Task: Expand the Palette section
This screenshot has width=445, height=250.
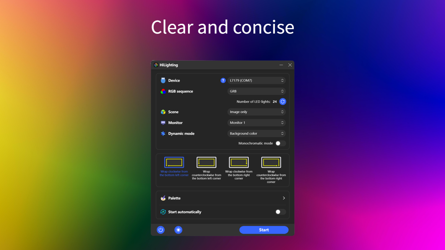Action: point(283,198)
